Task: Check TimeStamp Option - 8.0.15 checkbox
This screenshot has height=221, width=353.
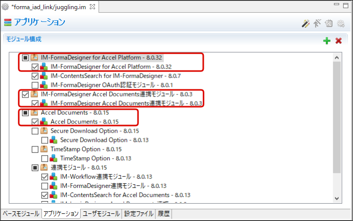Action: [35, 150]
